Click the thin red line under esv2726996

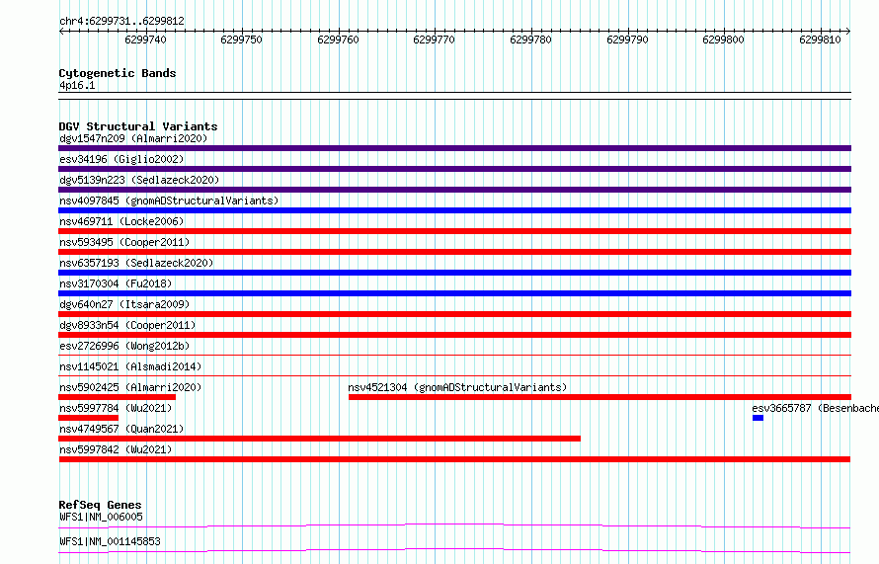tap(454, 355)
